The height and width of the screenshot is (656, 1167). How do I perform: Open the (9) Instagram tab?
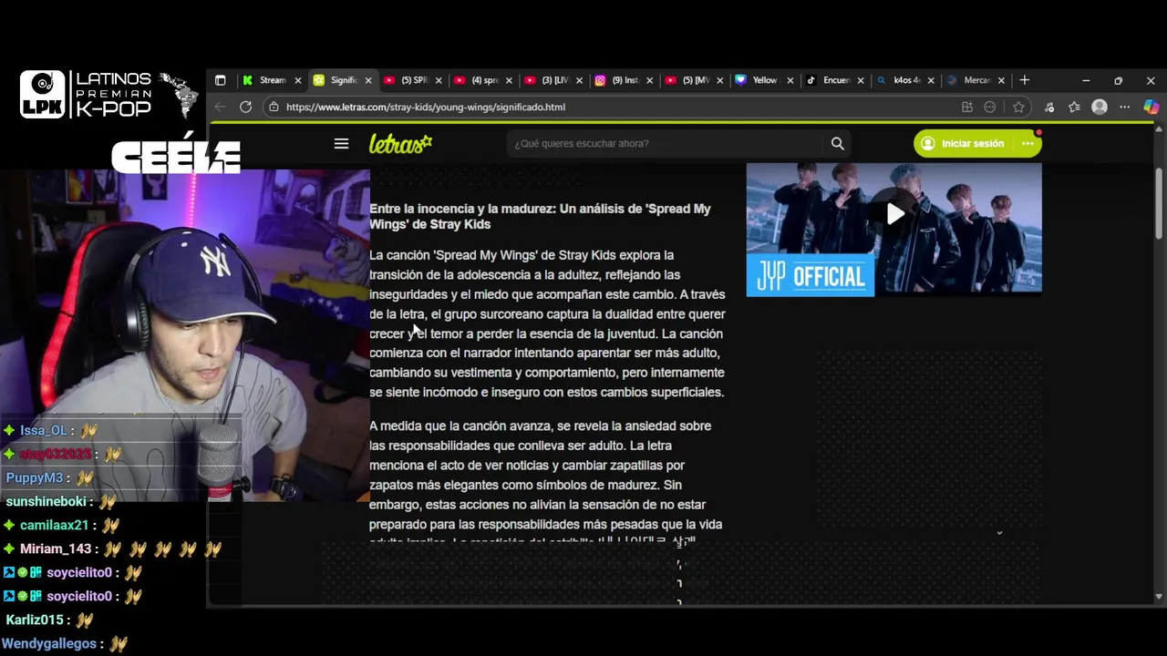[x=623, y=80]
